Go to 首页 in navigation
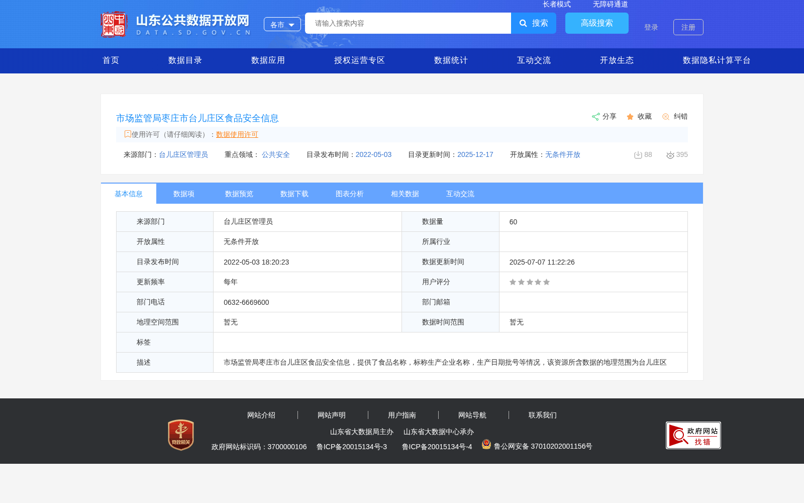This screenshot has width=804, height=503. [111, 60]
